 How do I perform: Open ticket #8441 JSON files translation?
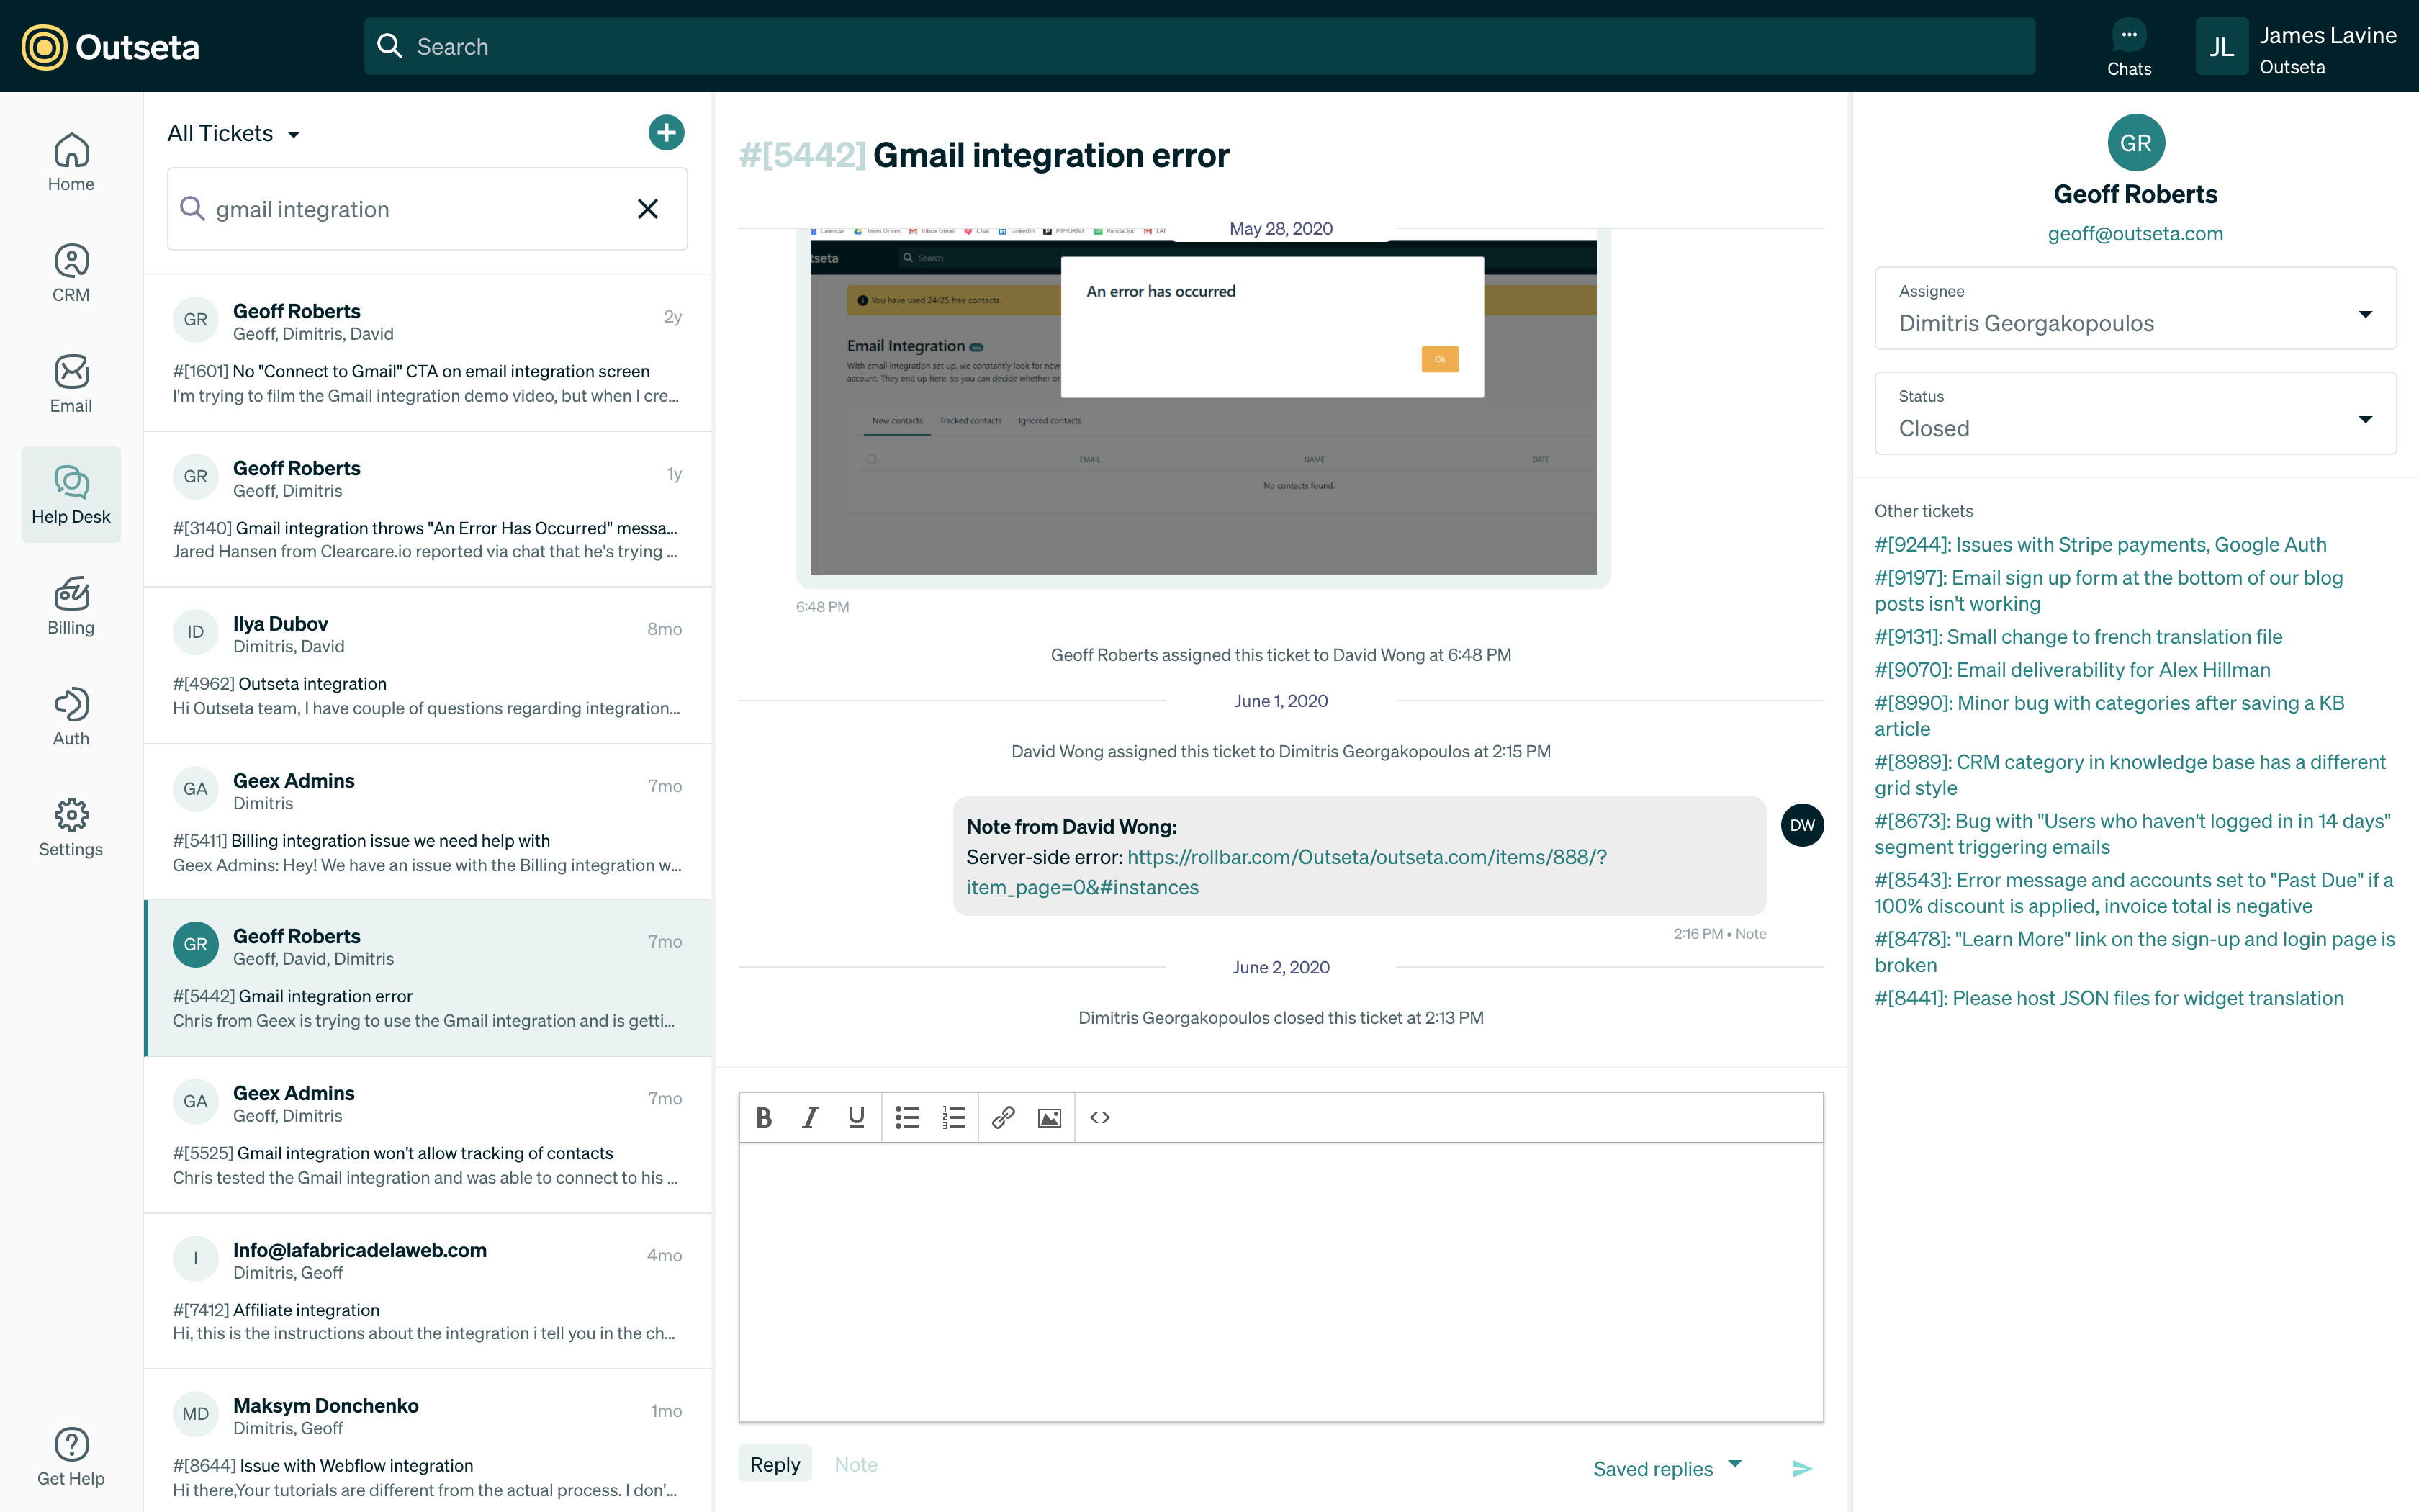(x=2108, y=998)
